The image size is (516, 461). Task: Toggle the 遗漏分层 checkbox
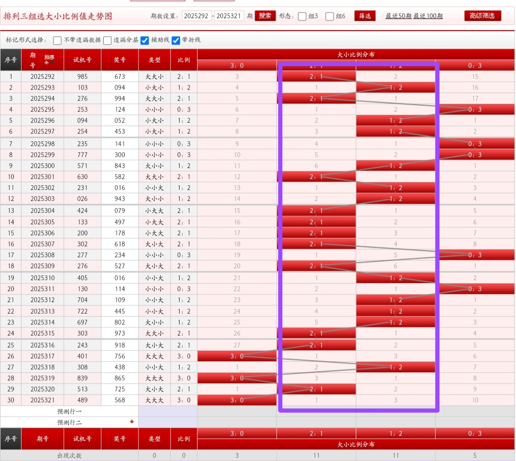point(107,40)
